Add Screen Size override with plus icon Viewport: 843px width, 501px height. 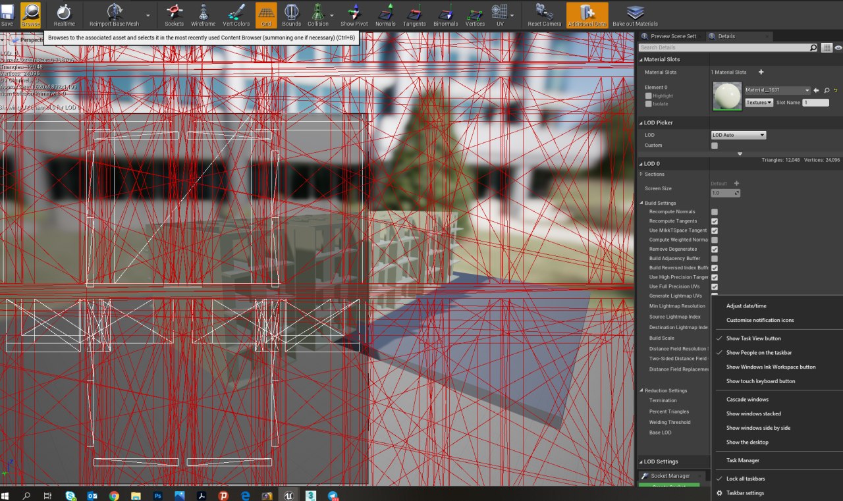(x=736, y=184)
